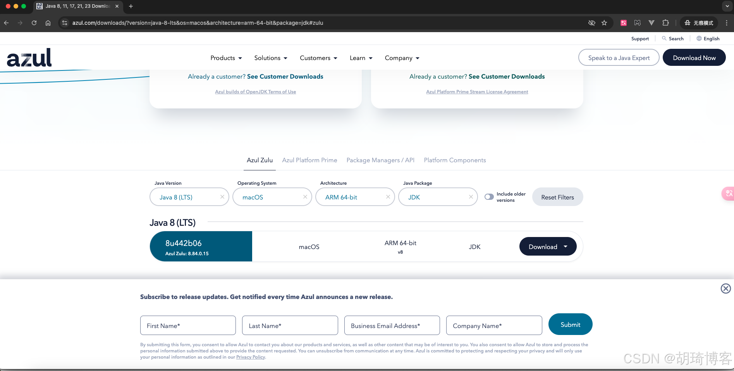
Task: Open the Chrome three-dot menu
Action: pos(727,23)
